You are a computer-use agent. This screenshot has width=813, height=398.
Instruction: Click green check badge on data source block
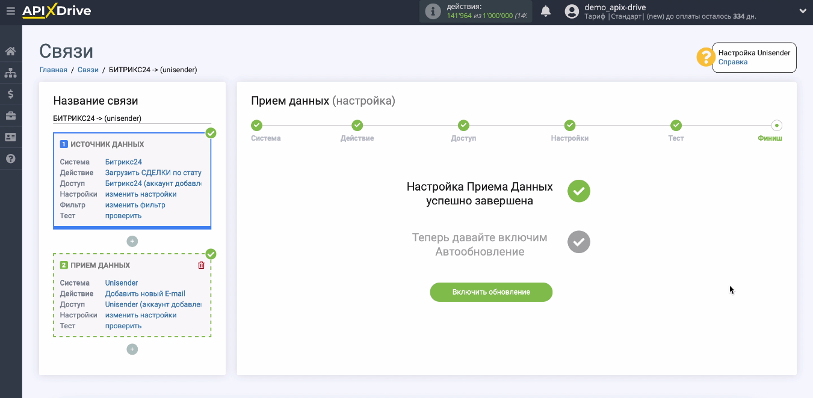[x=211, y=133]
